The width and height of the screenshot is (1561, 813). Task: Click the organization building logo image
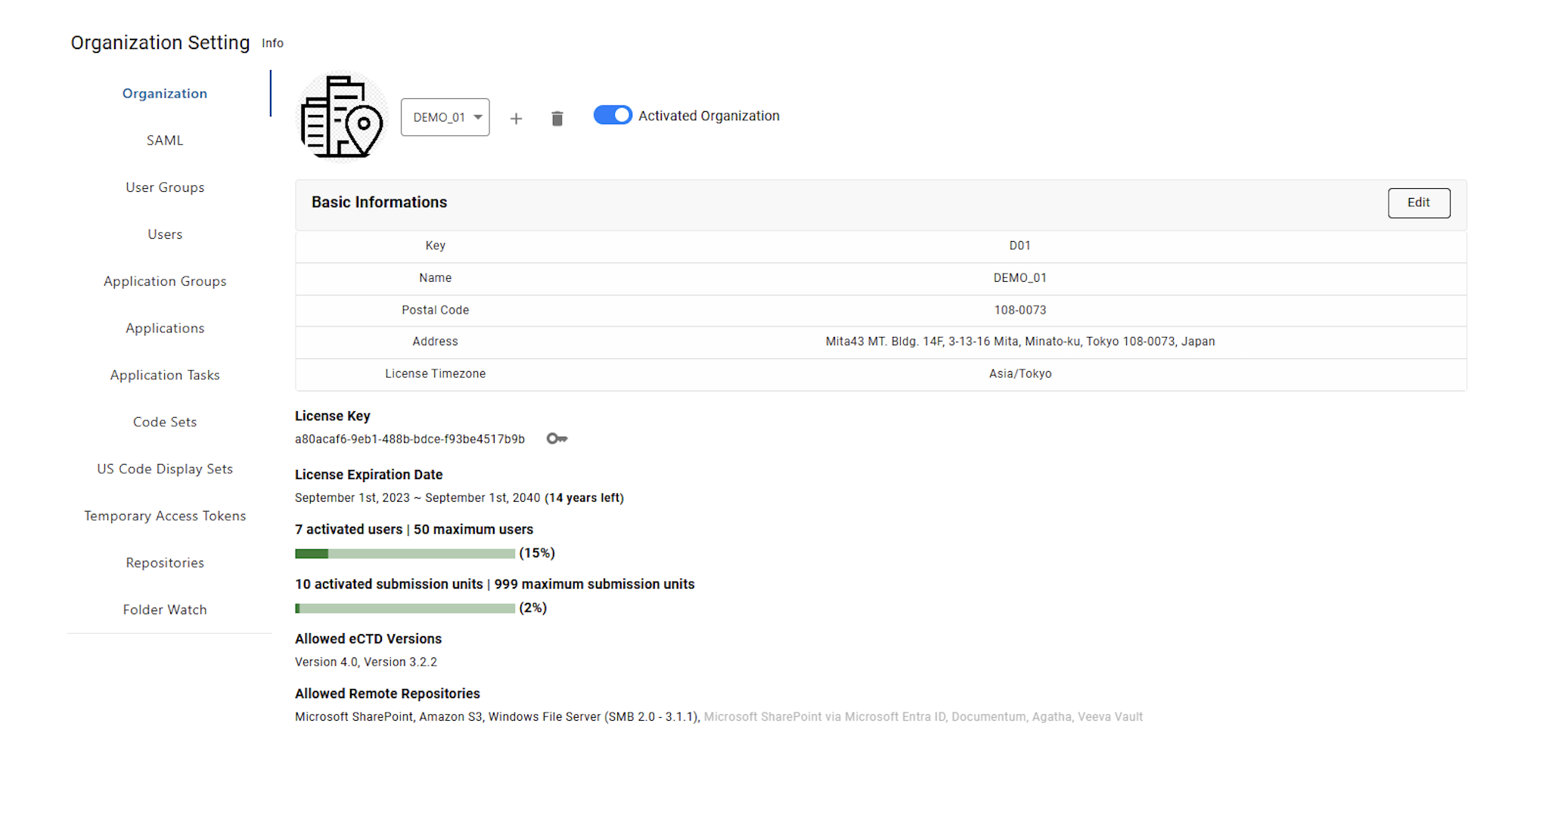click(x=342, y=116)
